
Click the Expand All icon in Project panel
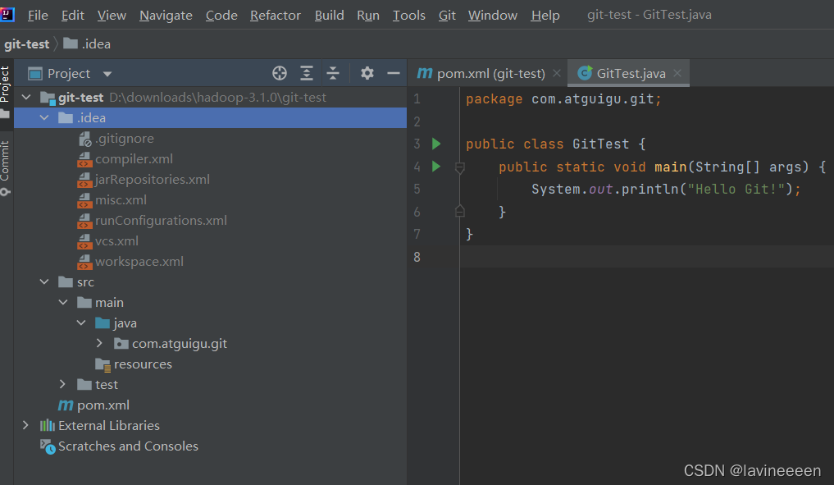307,73
